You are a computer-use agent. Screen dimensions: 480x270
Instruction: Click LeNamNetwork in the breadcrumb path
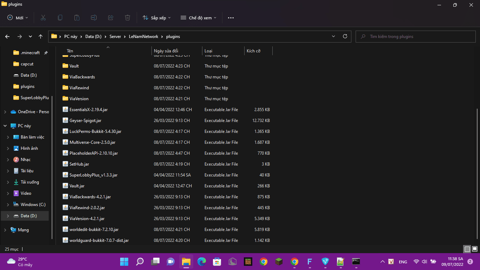143,36
